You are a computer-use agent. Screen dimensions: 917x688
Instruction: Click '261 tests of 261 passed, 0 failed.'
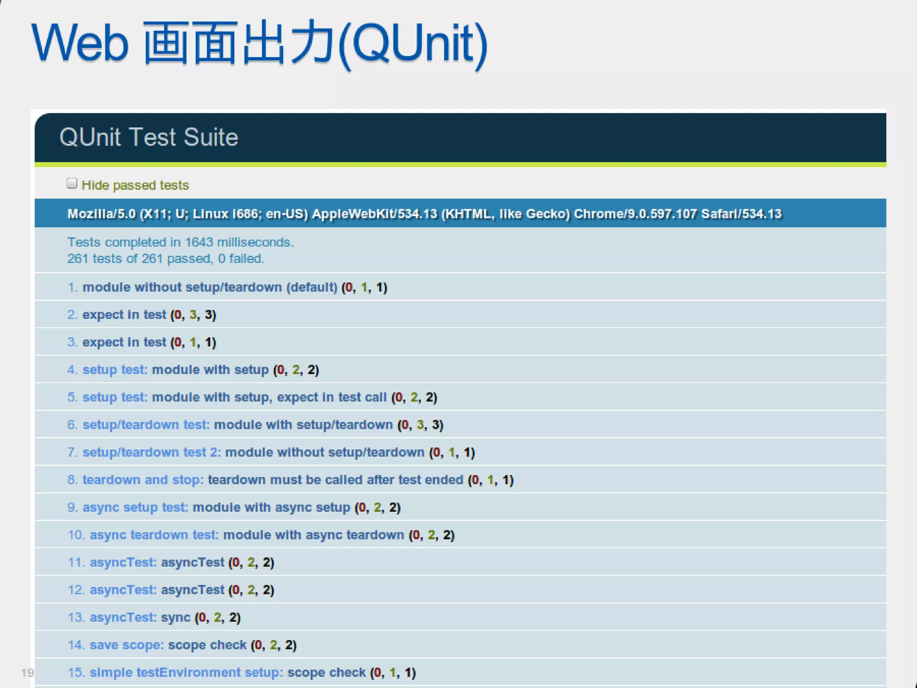pyautogui.click(x=166, y=259)
